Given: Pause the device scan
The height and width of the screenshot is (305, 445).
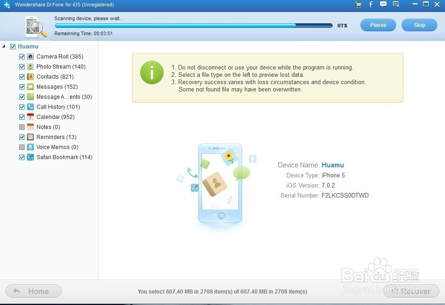Looking at the screenshot, I should click(x=378, y=25).
